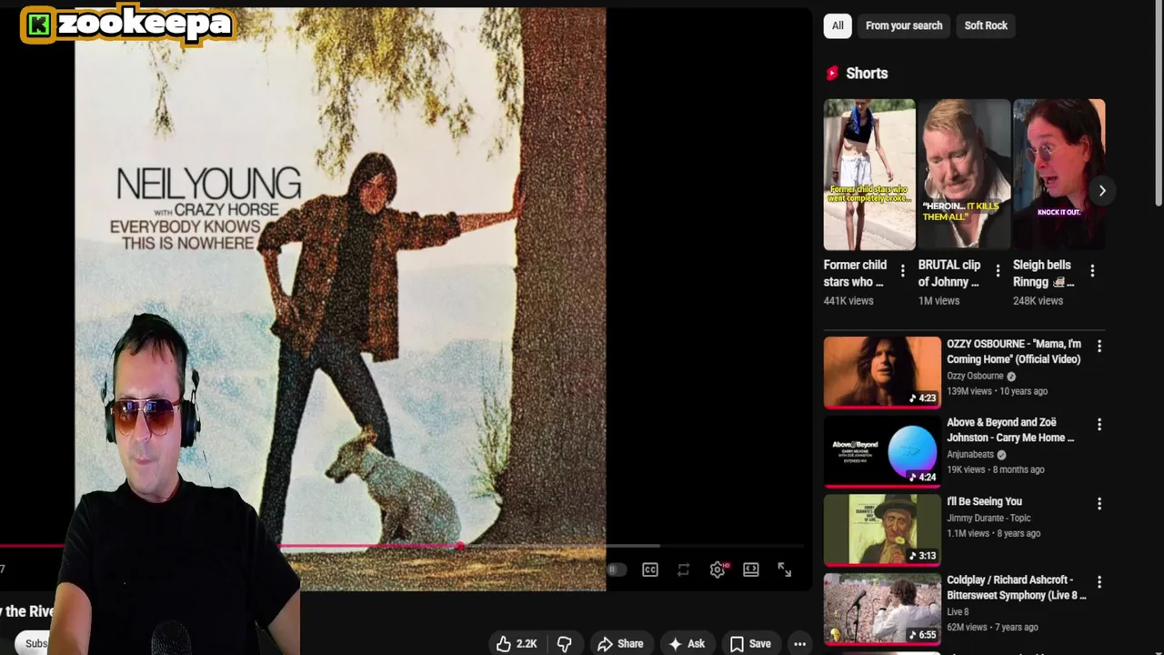Save the video to a playlist
This screenshot has height=655, width=1164.
coord(750,643)
